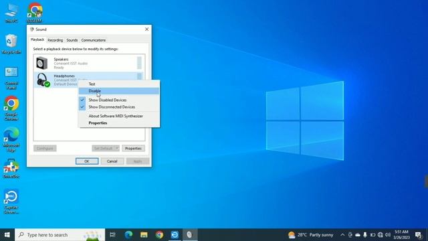This screenshot has height=241, width=428.
Task: Click the Speakers volume level meter
Action: click(139, 63)
